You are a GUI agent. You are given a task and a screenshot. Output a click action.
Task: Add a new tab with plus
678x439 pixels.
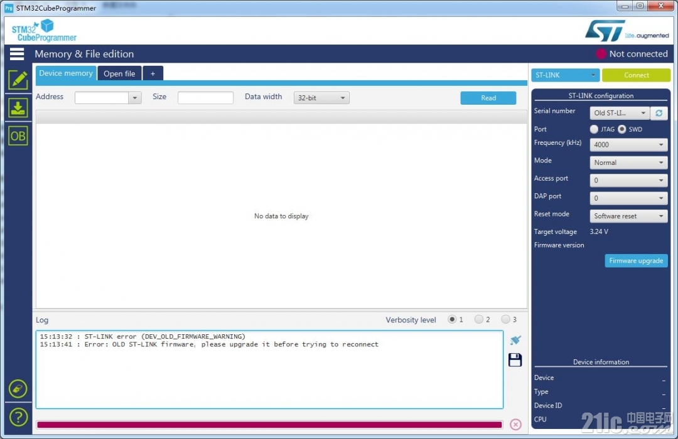pyautogui.click(x=153, y=73)
